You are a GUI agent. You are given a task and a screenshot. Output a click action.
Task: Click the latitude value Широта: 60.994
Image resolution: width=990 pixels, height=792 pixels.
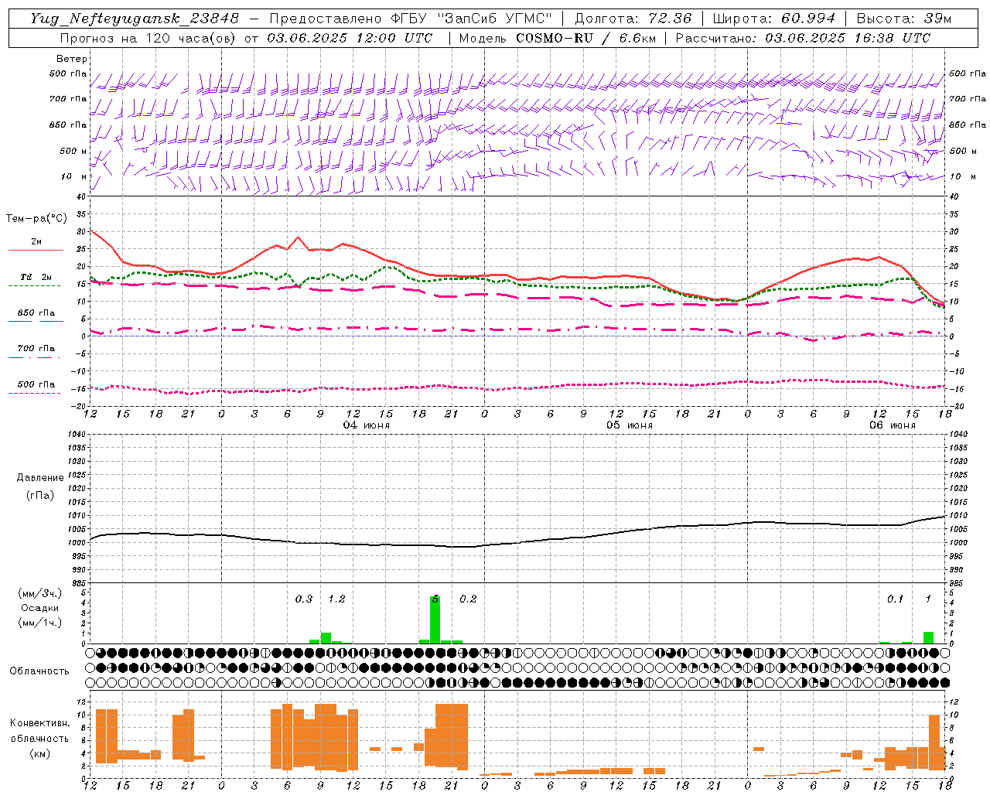773,19
